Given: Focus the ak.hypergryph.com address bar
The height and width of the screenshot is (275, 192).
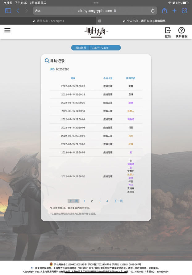Looking at the screenshot, I should [x=95, y=11].
